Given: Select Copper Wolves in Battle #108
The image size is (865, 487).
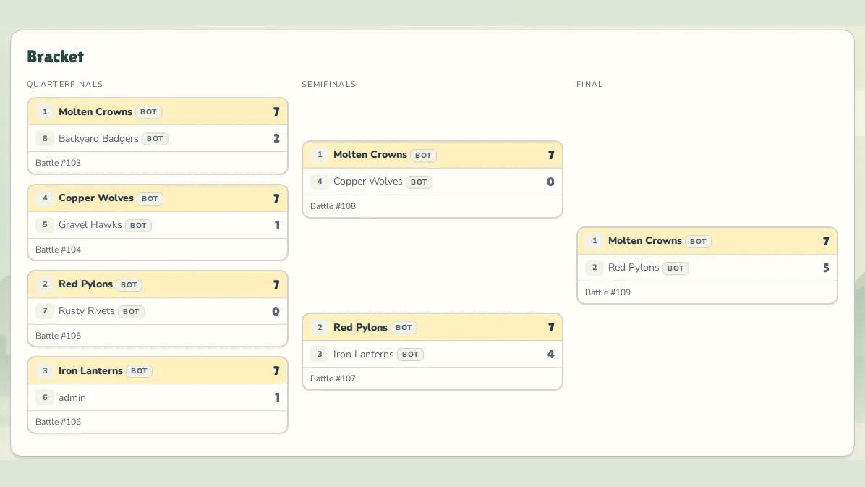Looking at the screenshot, I should click(432, 182).
